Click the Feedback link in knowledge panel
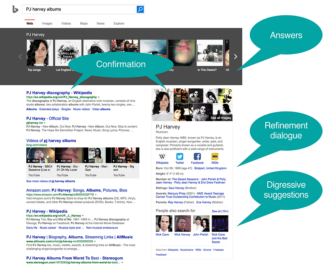Screen dimensions: 323x271 pyautogui.click(x=161, y=255)
